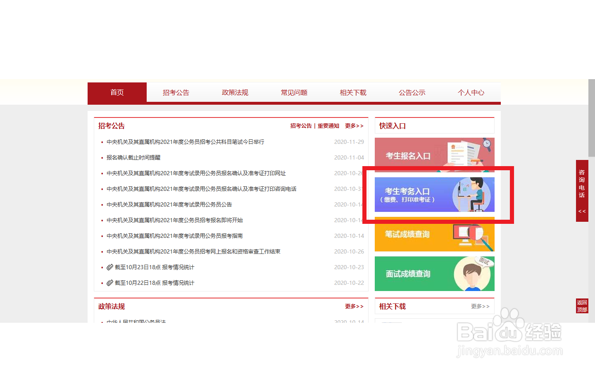Go to the 常见问题 tab

[294, 92]
